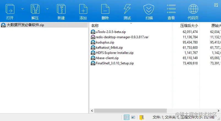Click the 新建 (New archive) icon
Image resolution: width=221 pixels, height=121 pixels.
[61, 9]
